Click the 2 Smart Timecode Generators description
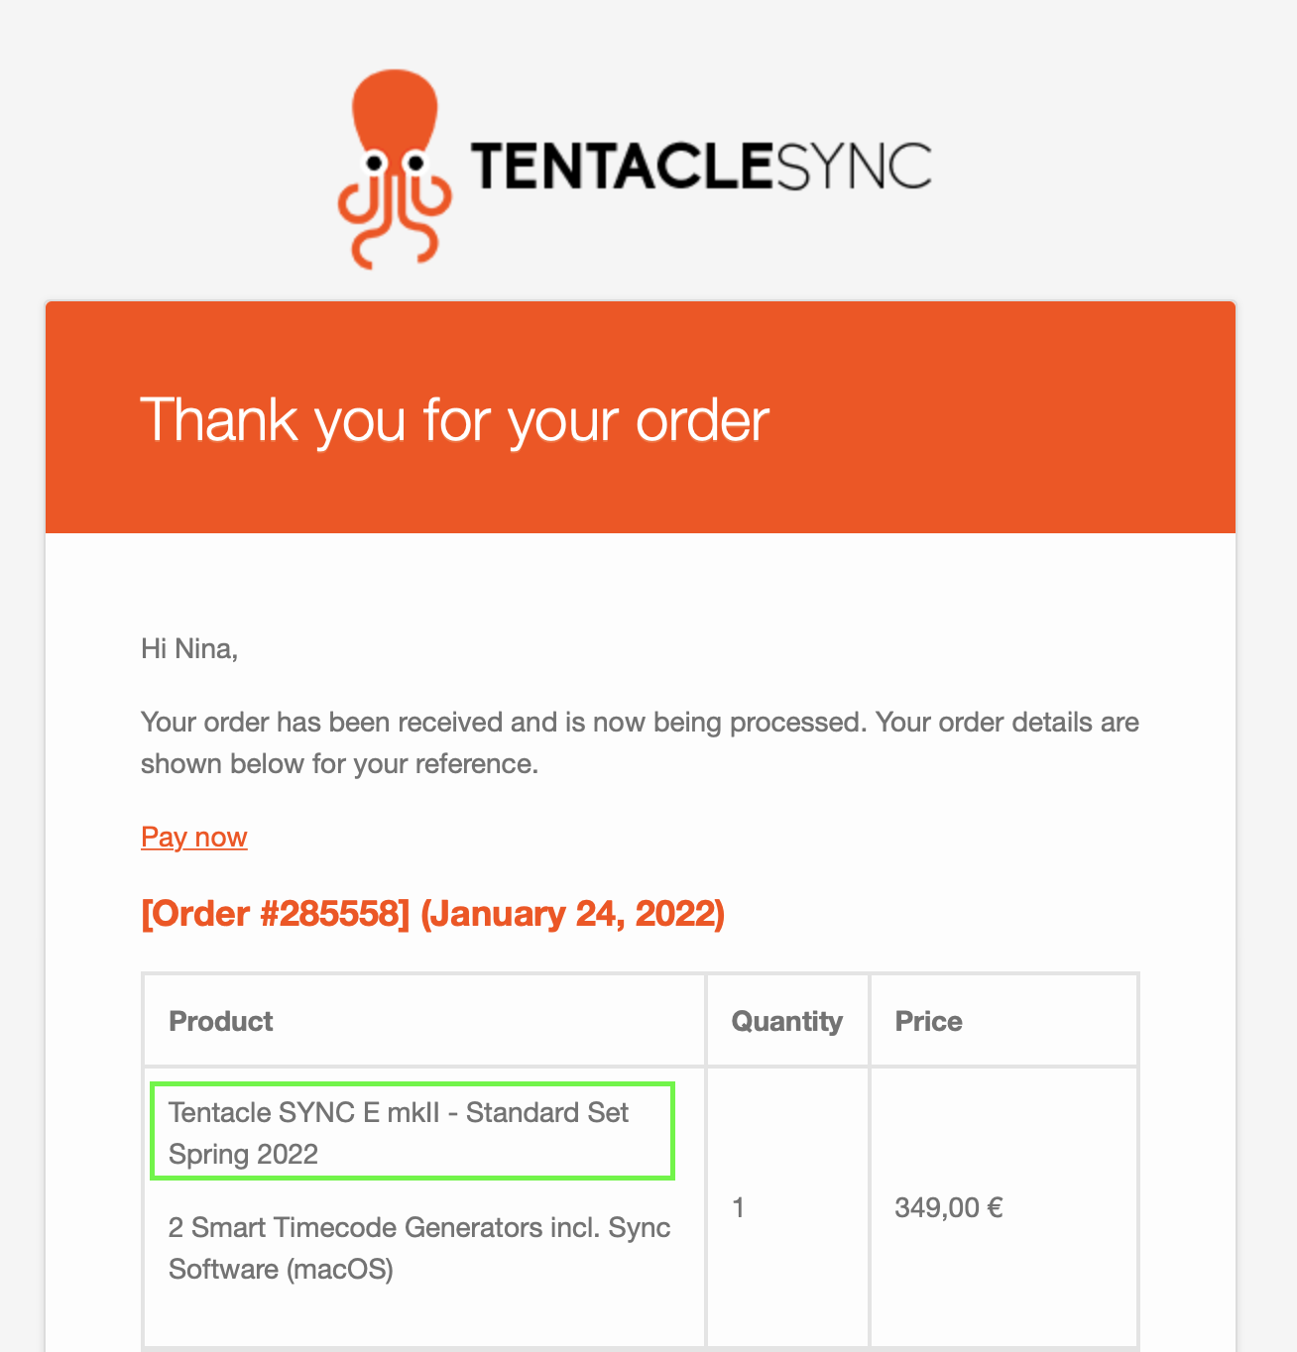The width and height of the screenshot is (1297, 1352). click(x=419, y=1248)
